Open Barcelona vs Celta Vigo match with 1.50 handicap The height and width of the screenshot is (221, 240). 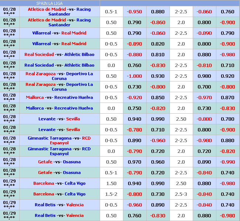tap(59, 183)
